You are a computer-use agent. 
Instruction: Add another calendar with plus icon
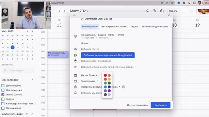pos(27,114)
